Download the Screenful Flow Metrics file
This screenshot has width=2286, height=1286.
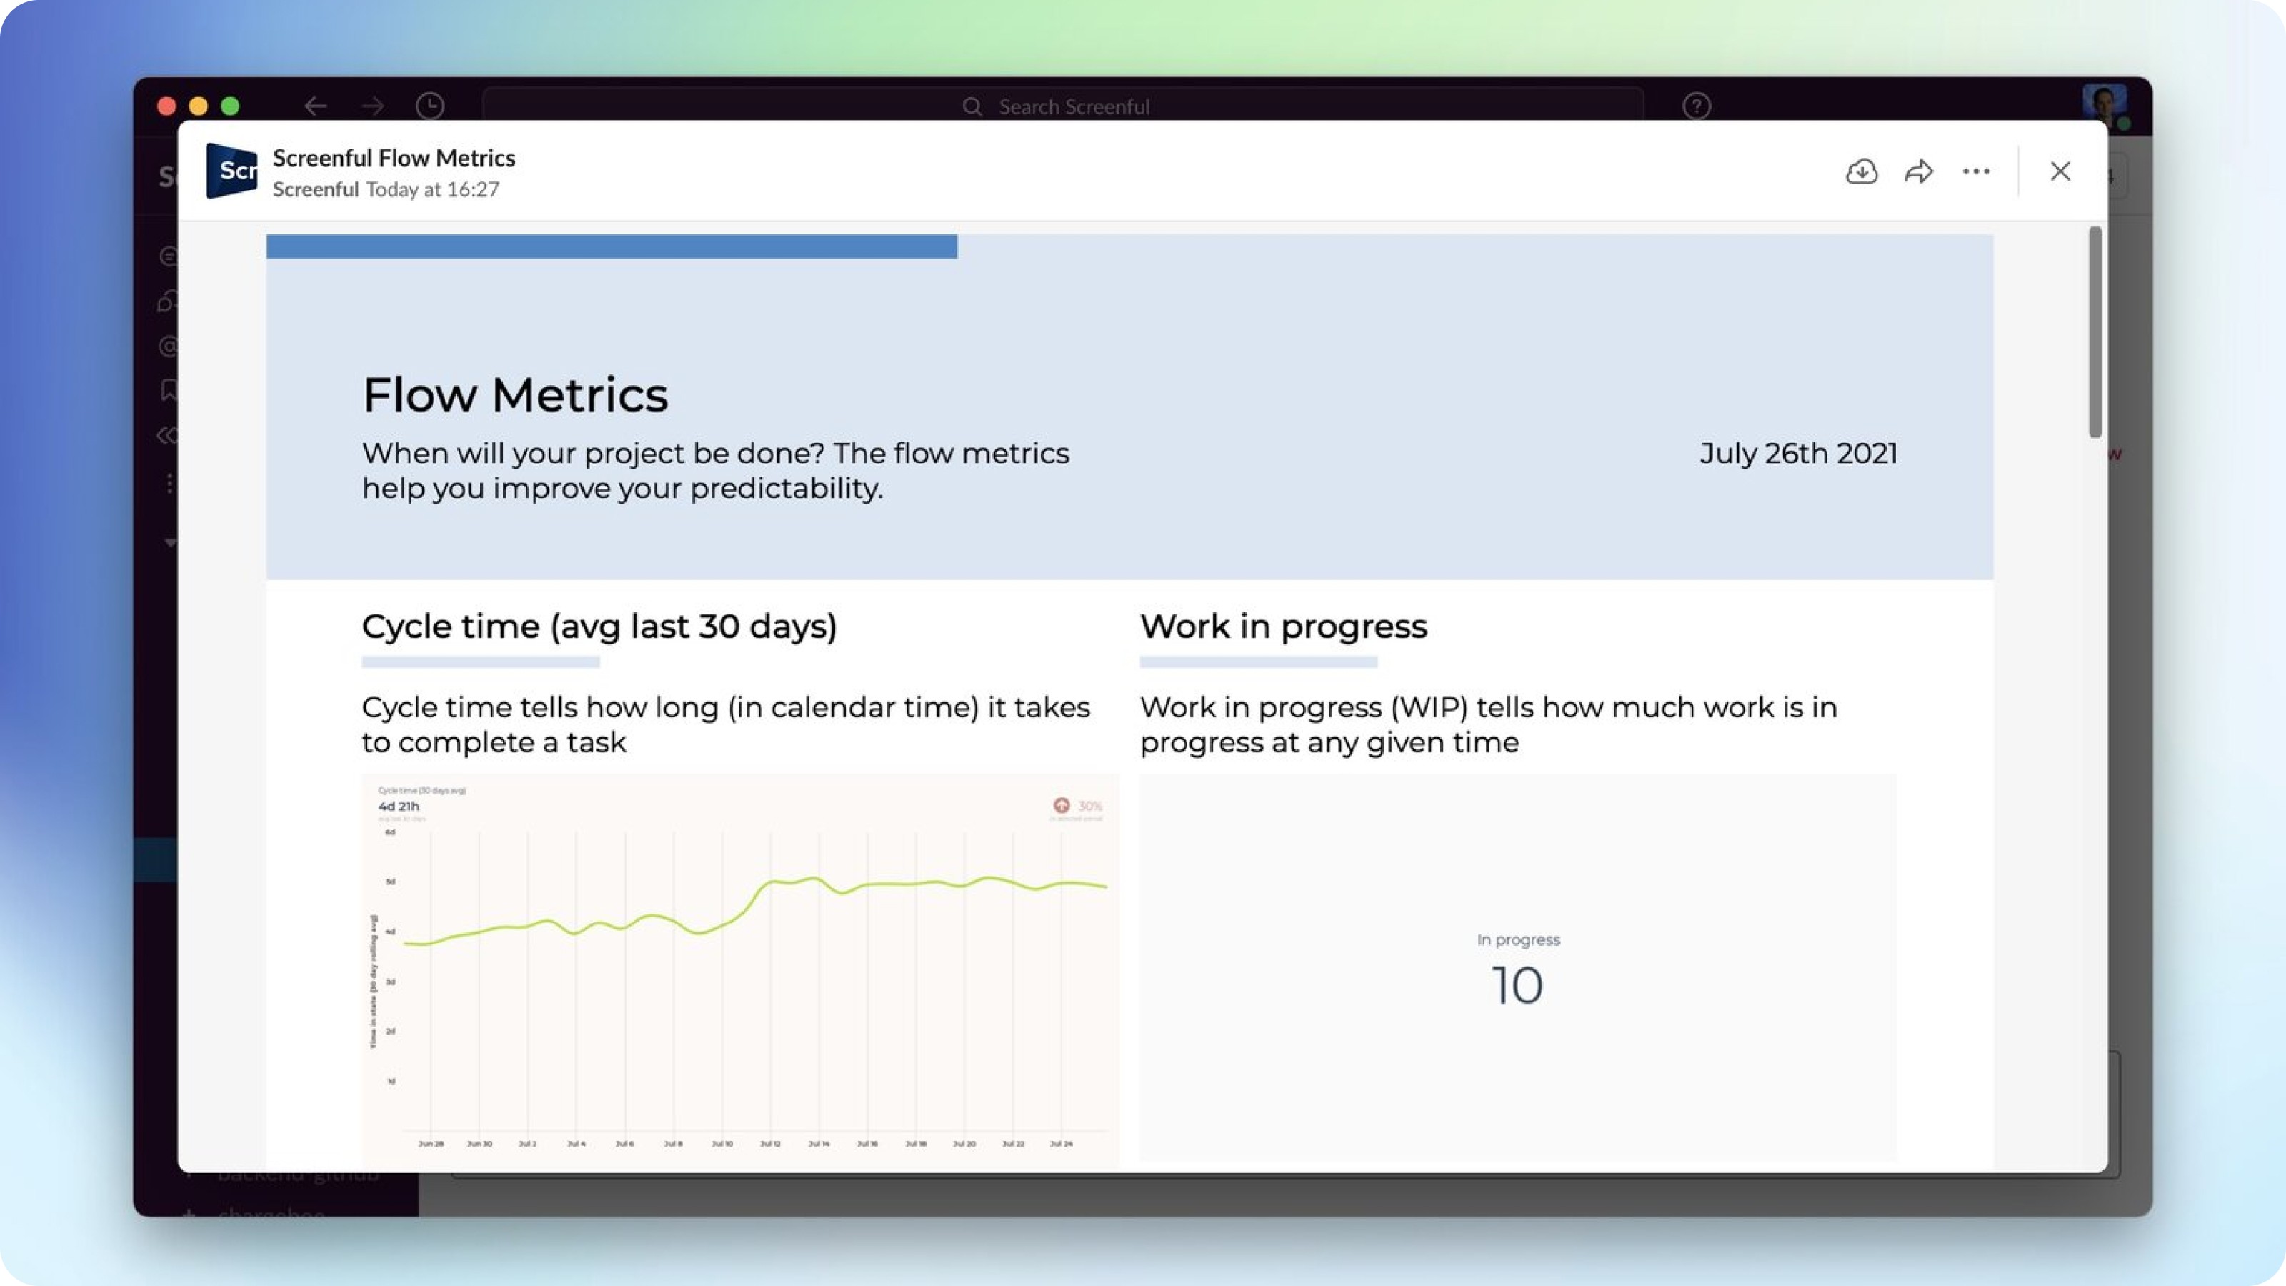coord(1861,171)
